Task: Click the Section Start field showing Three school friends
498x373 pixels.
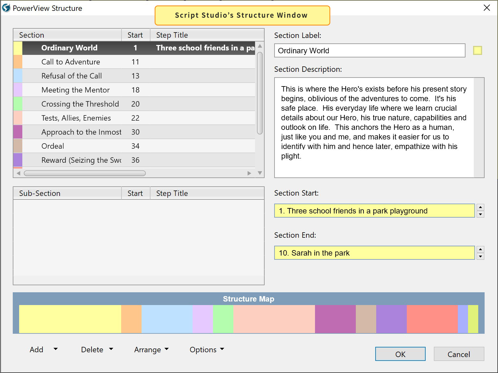Action: click(x=374, y=211)
